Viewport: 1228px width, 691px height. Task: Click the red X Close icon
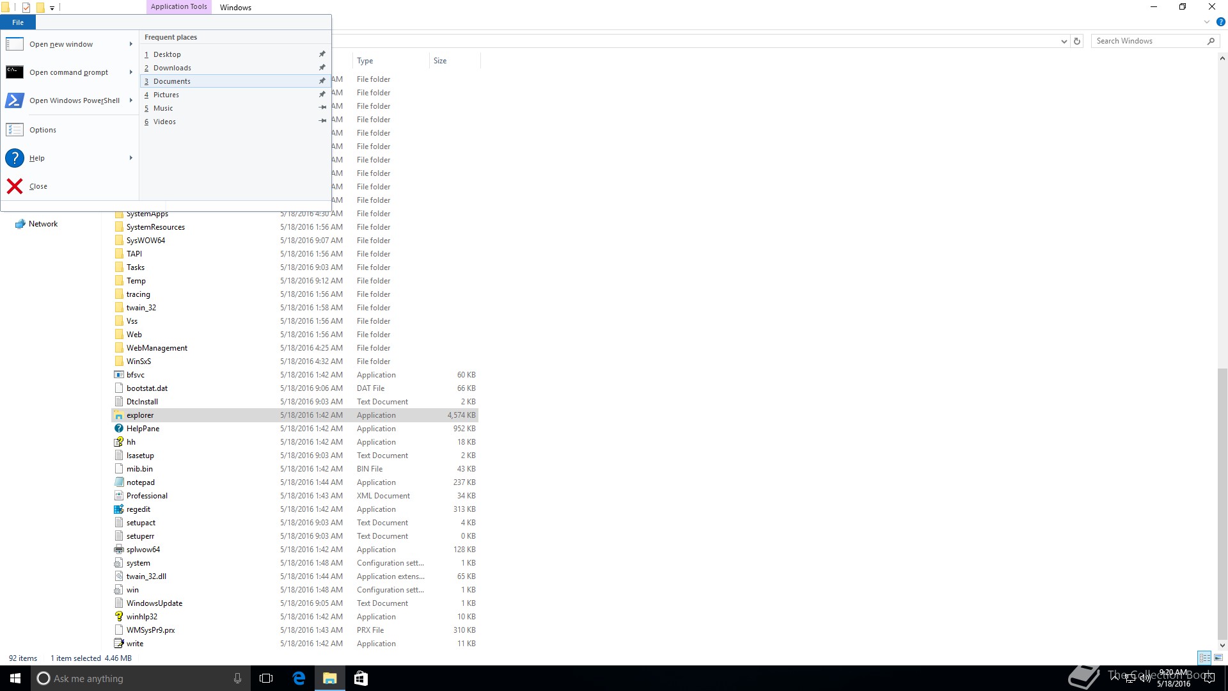coord(15,186)
